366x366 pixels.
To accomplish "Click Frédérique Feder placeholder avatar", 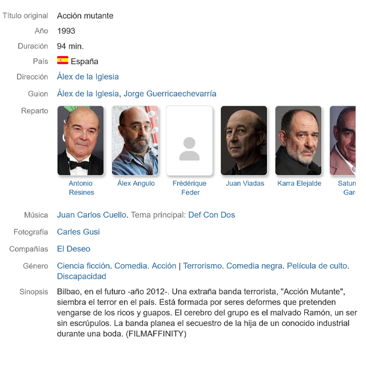I will [x=189, y=141].
